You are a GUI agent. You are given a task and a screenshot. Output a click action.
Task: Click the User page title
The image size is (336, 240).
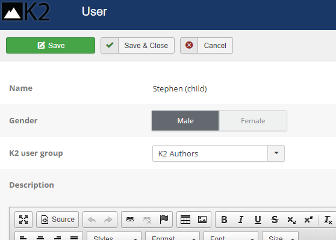95,11
